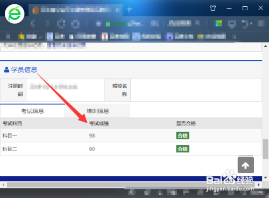This screenshot has height=198, width=269.
Task: Click the 驾校名称 label cell
Action: coord(118,90)
